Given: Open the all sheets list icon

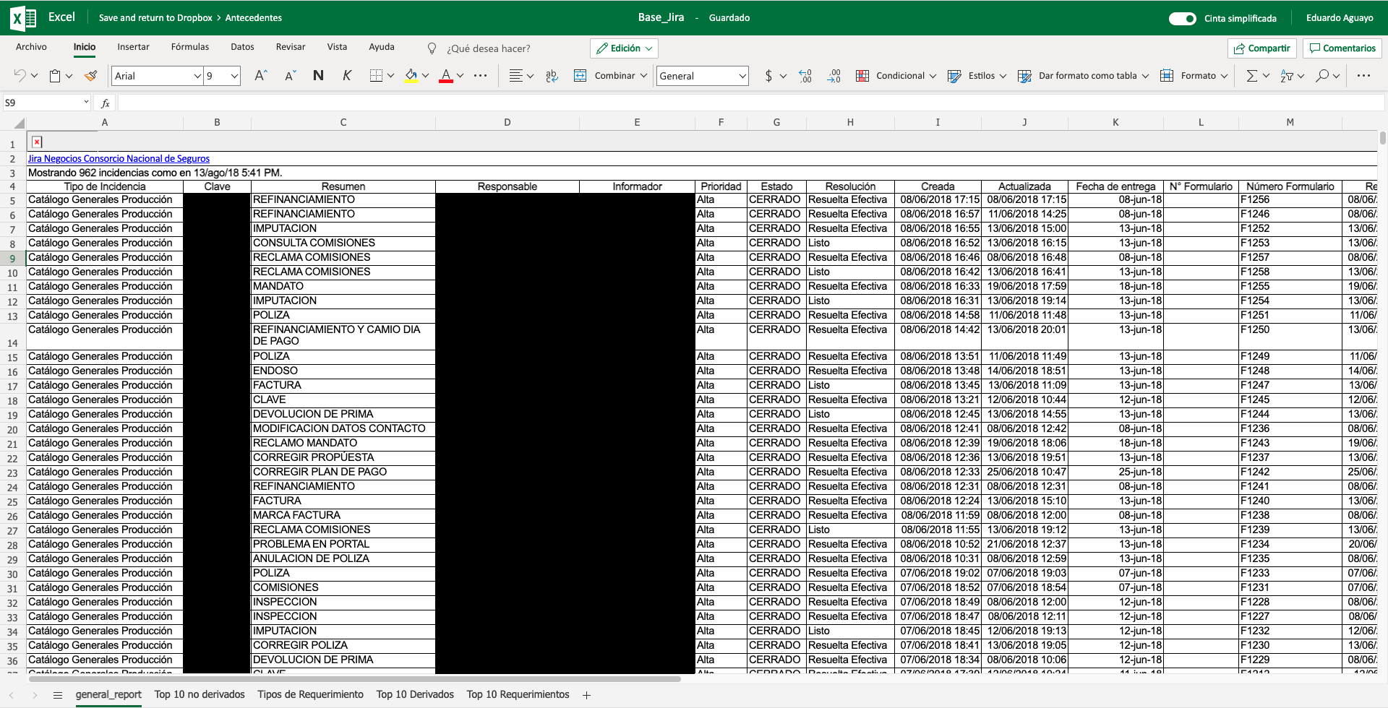Looking at the screenshot, I should pos(58,695).
